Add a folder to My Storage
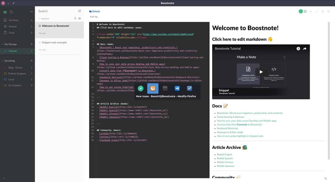The width and height of the screenshot is (335, 182). [32, 44]
